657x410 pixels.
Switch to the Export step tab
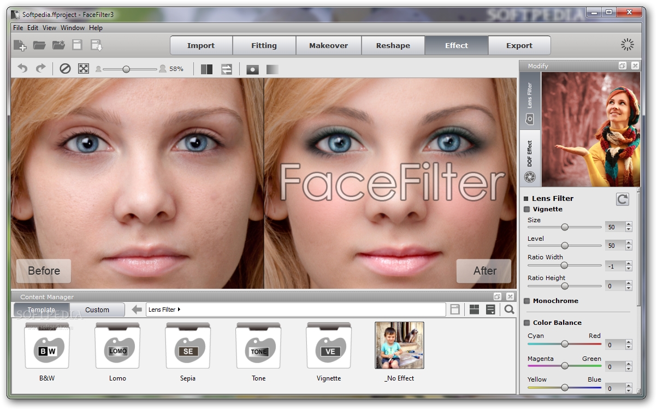pyautogui.click(x=519, y=45)
